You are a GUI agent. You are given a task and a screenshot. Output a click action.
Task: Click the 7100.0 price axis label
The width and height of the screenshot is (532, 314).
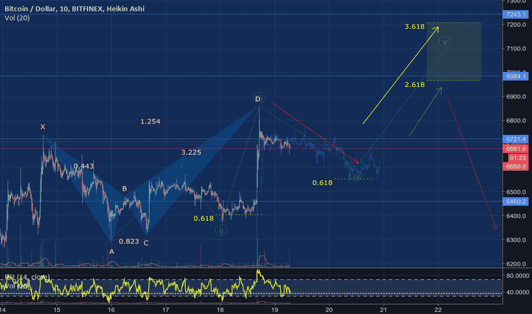coord(516,49)
